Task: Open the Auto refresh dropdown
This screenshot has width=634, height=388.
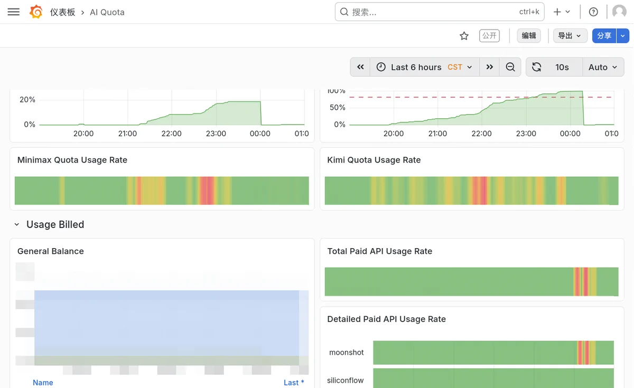Action: 603,67
